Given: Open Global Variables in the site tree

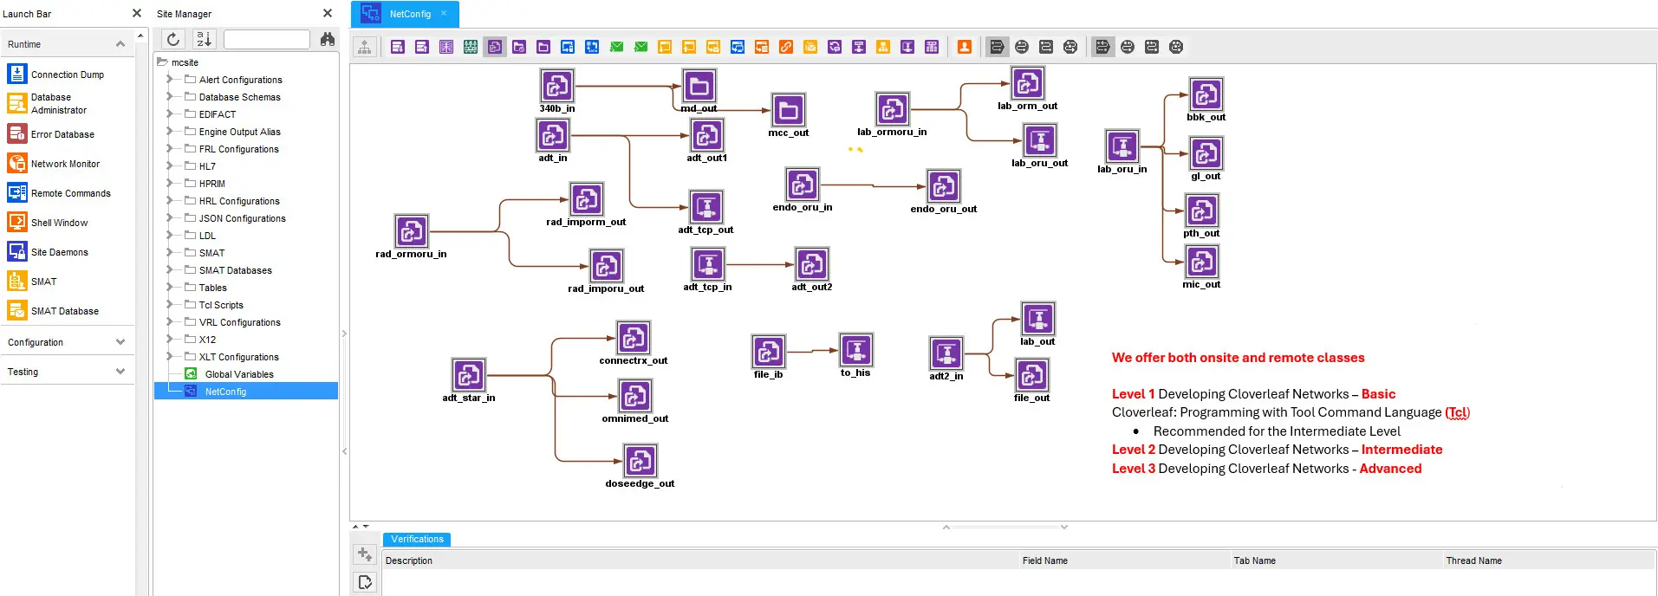Looking at the screenshot, I should 239,374.
